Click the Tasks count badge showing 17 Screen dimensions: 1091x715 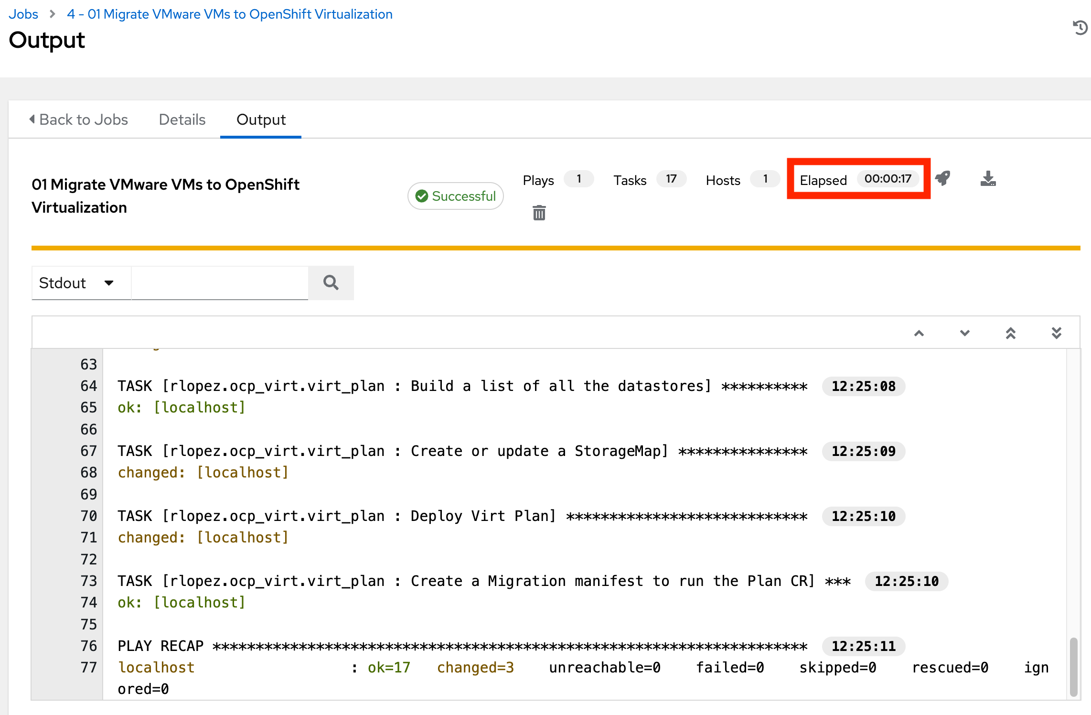[671, 179]
